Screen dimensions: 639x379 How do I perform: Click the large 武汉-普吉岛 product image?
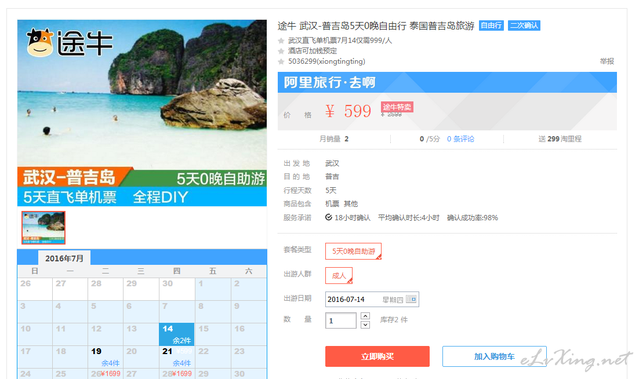pyautogui.click(x=142, y=113)
